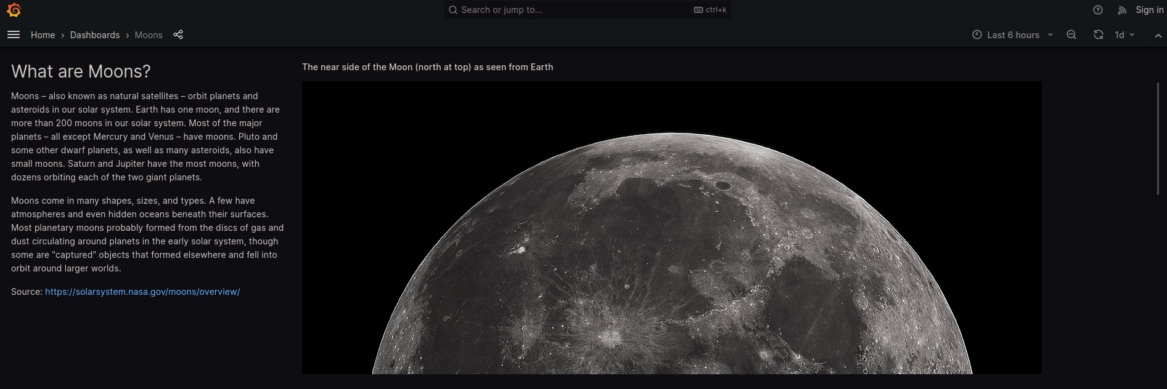Share the Moons dashboard
Screen dimensions: 1167x389
[x=178, y=34]
